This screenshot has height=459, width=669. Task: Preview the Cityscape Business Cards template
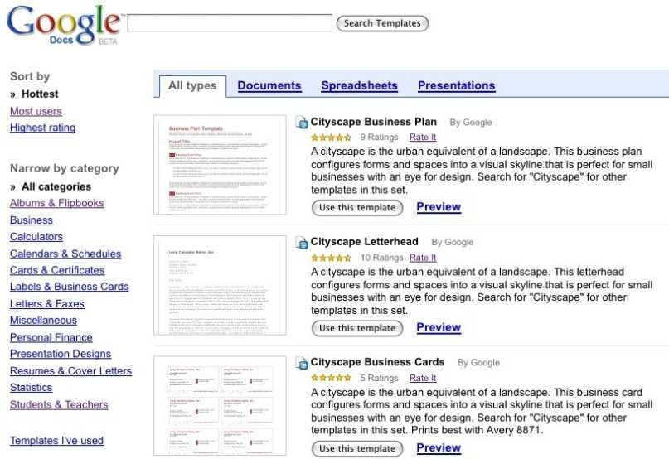click(x=439, y=447)
